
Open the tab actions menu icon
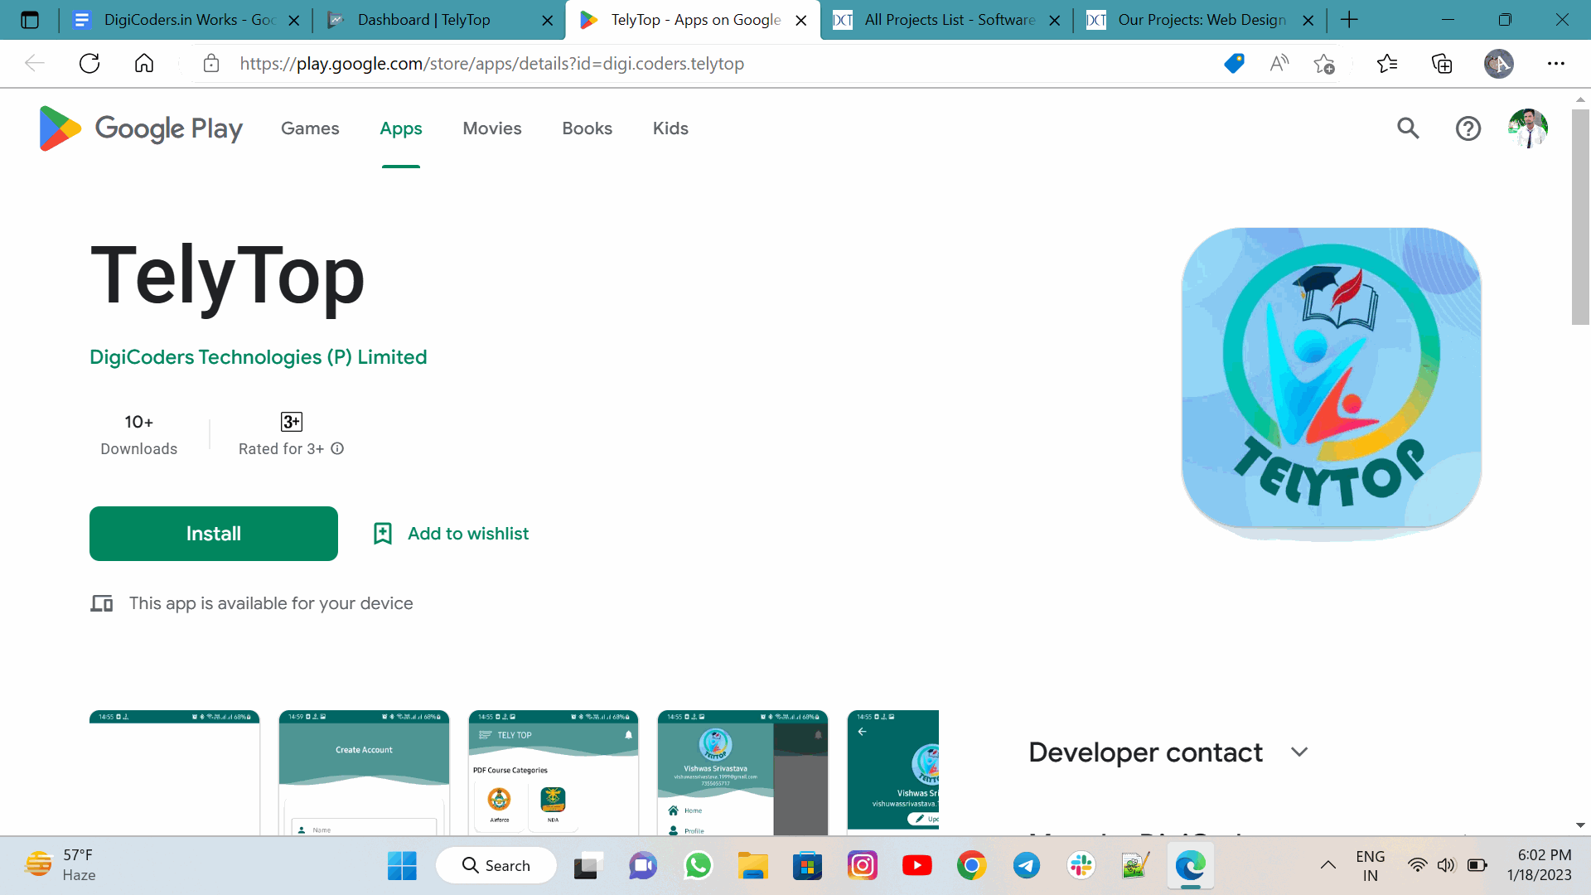(x=30, y=20)
